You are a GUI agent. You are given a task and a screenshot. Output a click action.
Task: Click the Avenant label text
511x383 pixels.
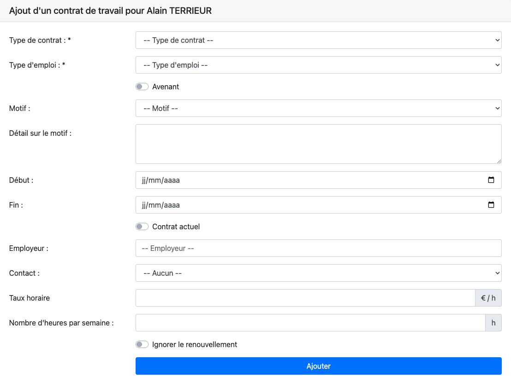point(166,87)
